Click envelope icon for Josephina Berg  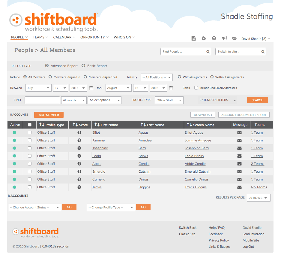point(239,148)
